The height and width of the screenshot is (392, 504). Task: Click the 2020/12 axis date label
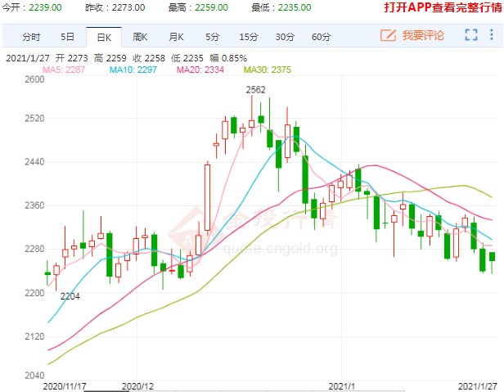(137, 386)
